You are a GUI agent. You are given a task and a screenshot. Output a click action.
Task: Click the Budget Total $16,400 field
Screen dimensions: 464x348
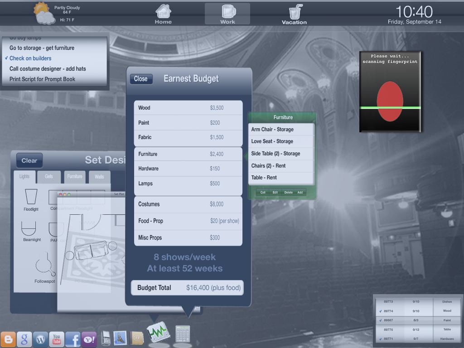point(187,288)
